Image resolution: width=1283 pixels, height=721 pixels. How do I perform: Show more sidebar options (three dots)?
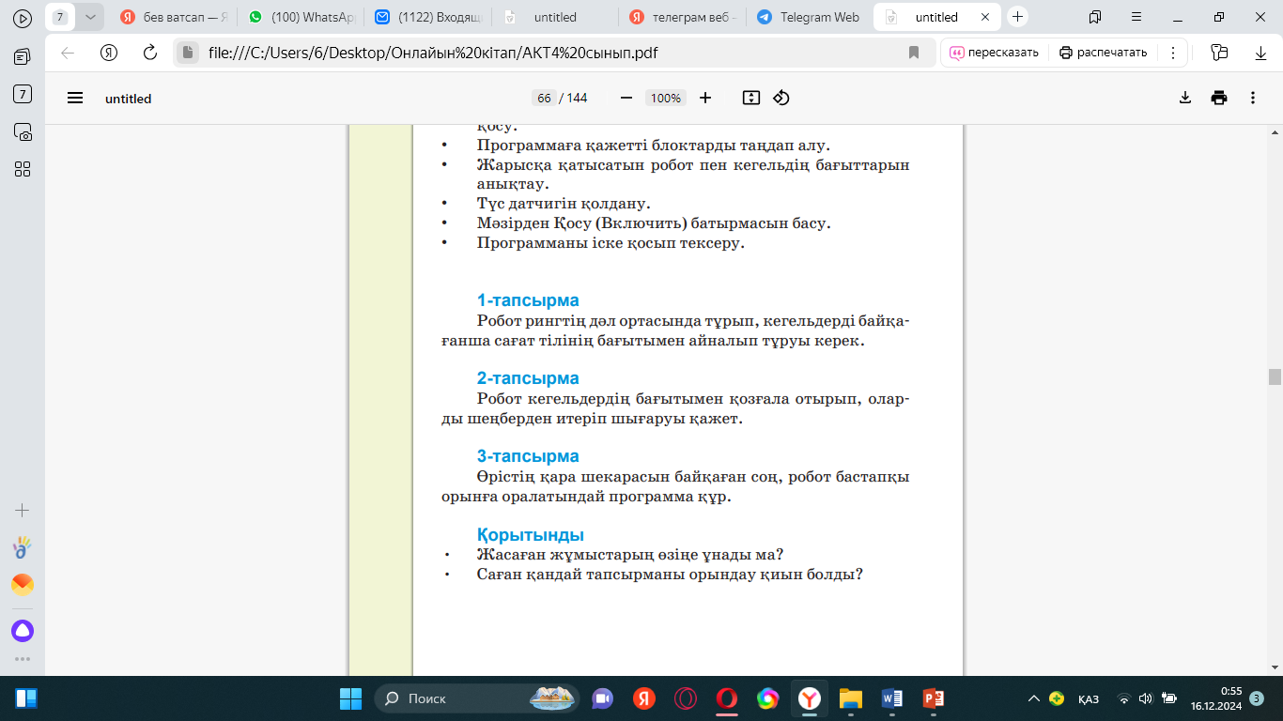pyautogui.click(x=23, y=659)
